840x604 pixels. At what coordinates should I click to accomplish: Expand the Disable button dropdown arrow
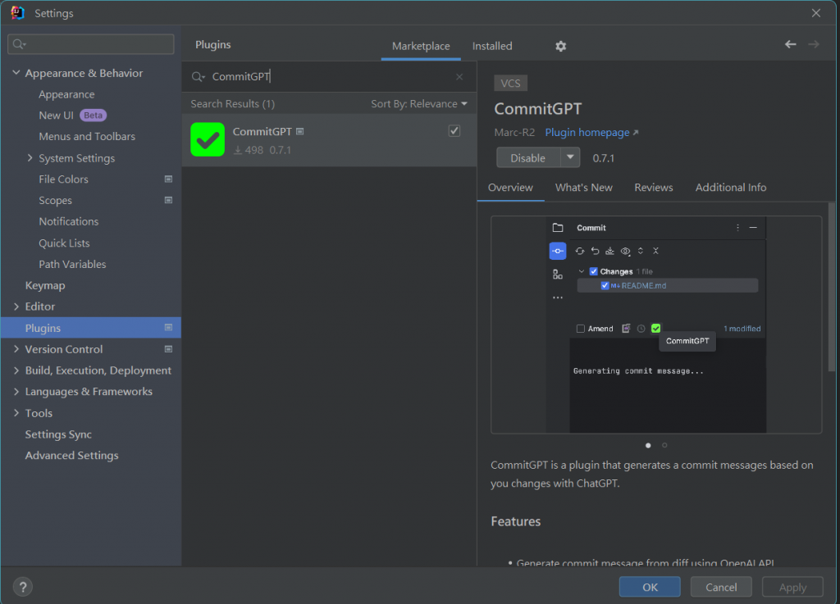[570, 157]
